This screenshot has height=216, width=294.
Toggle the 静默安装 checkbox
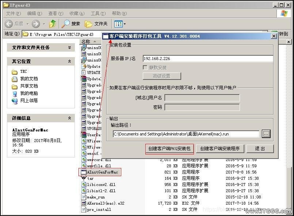145,67
